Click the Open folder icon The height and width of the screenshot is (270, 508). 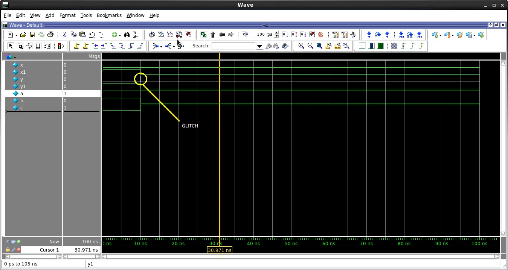click(23, 35)
